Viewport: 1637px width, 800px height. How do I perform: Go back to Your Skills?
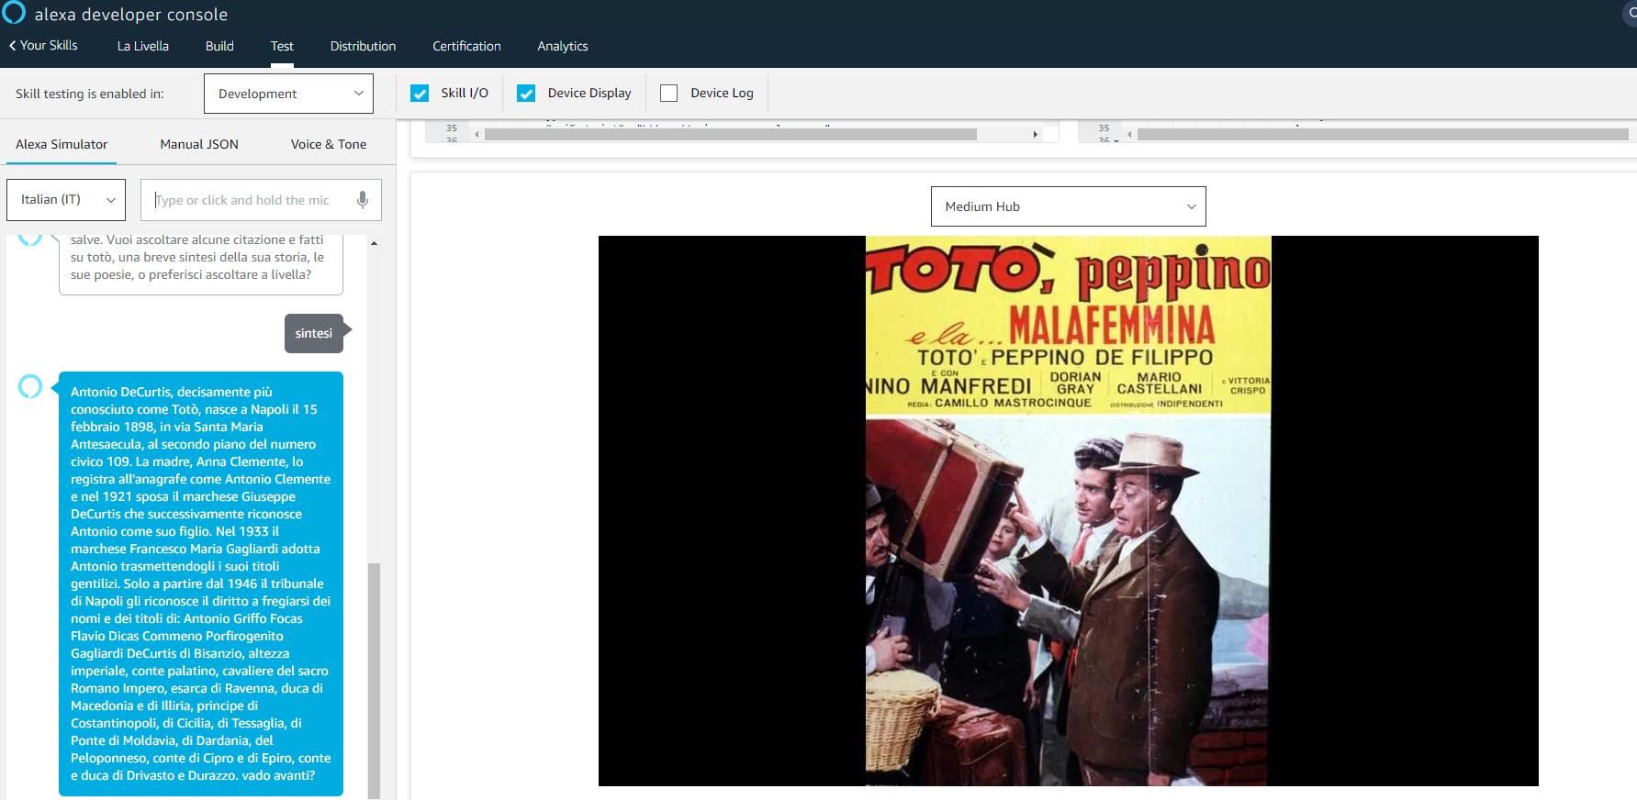pyautogui.click(x=43, y=45)
